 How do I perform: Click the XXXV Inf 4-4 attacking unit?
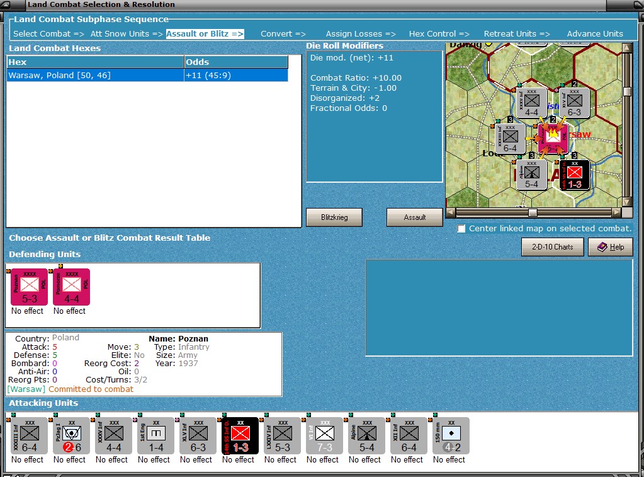114,435
